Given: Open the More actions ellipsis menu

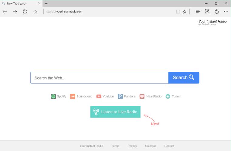Looking at the screenshot, I should coord(226,12).
